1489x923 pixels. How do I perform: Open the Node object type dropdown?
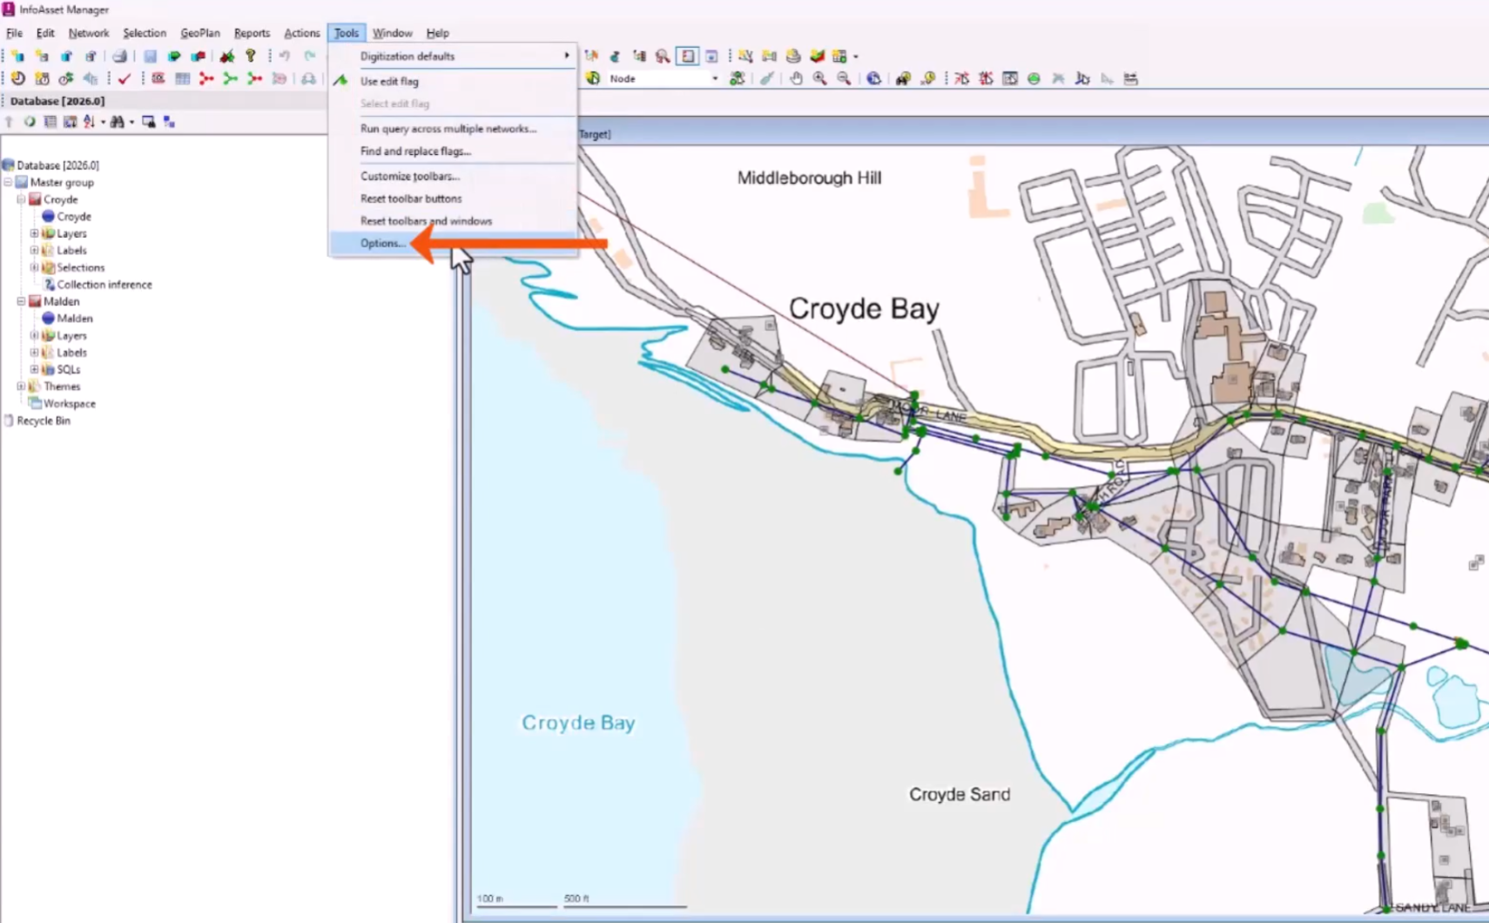(715, 79)
